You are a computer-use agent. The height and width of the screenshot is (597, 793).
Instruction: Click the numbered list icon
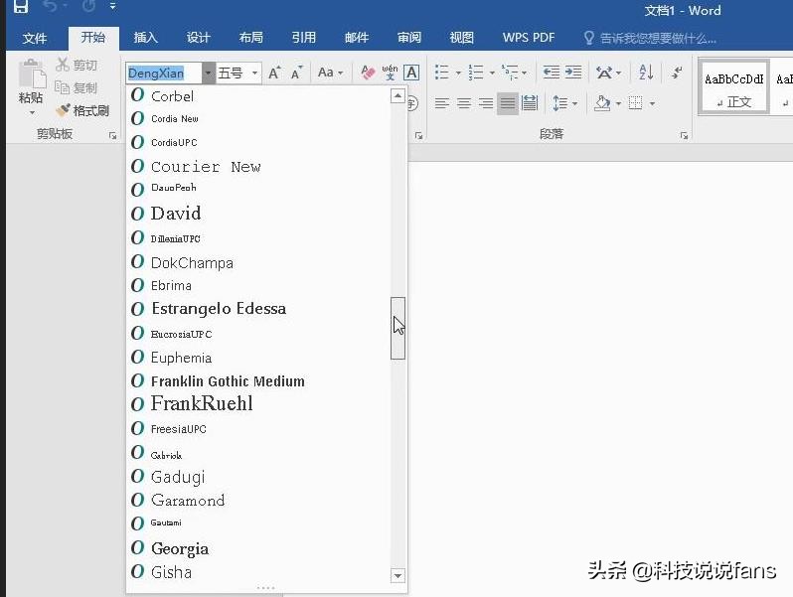pyautogui.click(x=475, y=73)
